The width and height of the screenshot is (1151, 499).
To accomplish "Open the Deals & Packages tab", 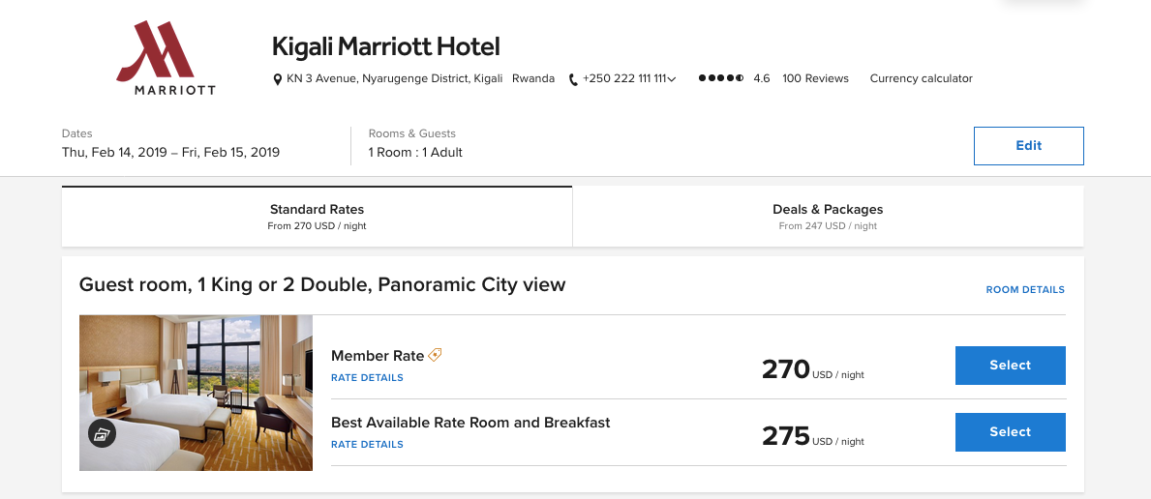I will (x=828, y=217).
